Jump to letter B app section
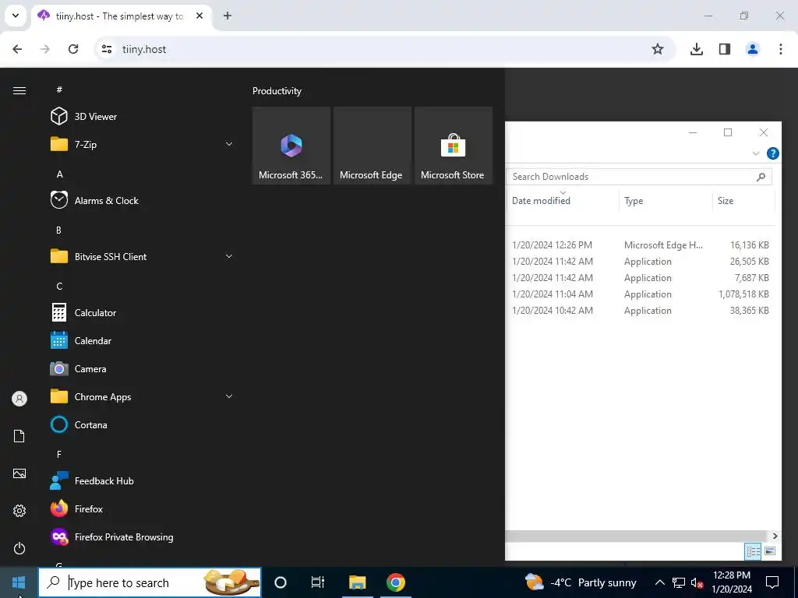The height and width of the screenshot is (598, 798). pos(58,230)
